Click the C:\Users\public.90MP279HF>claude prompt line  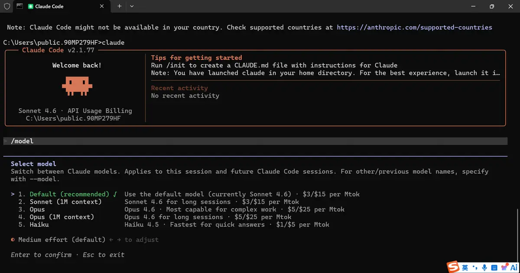(64, 42)
